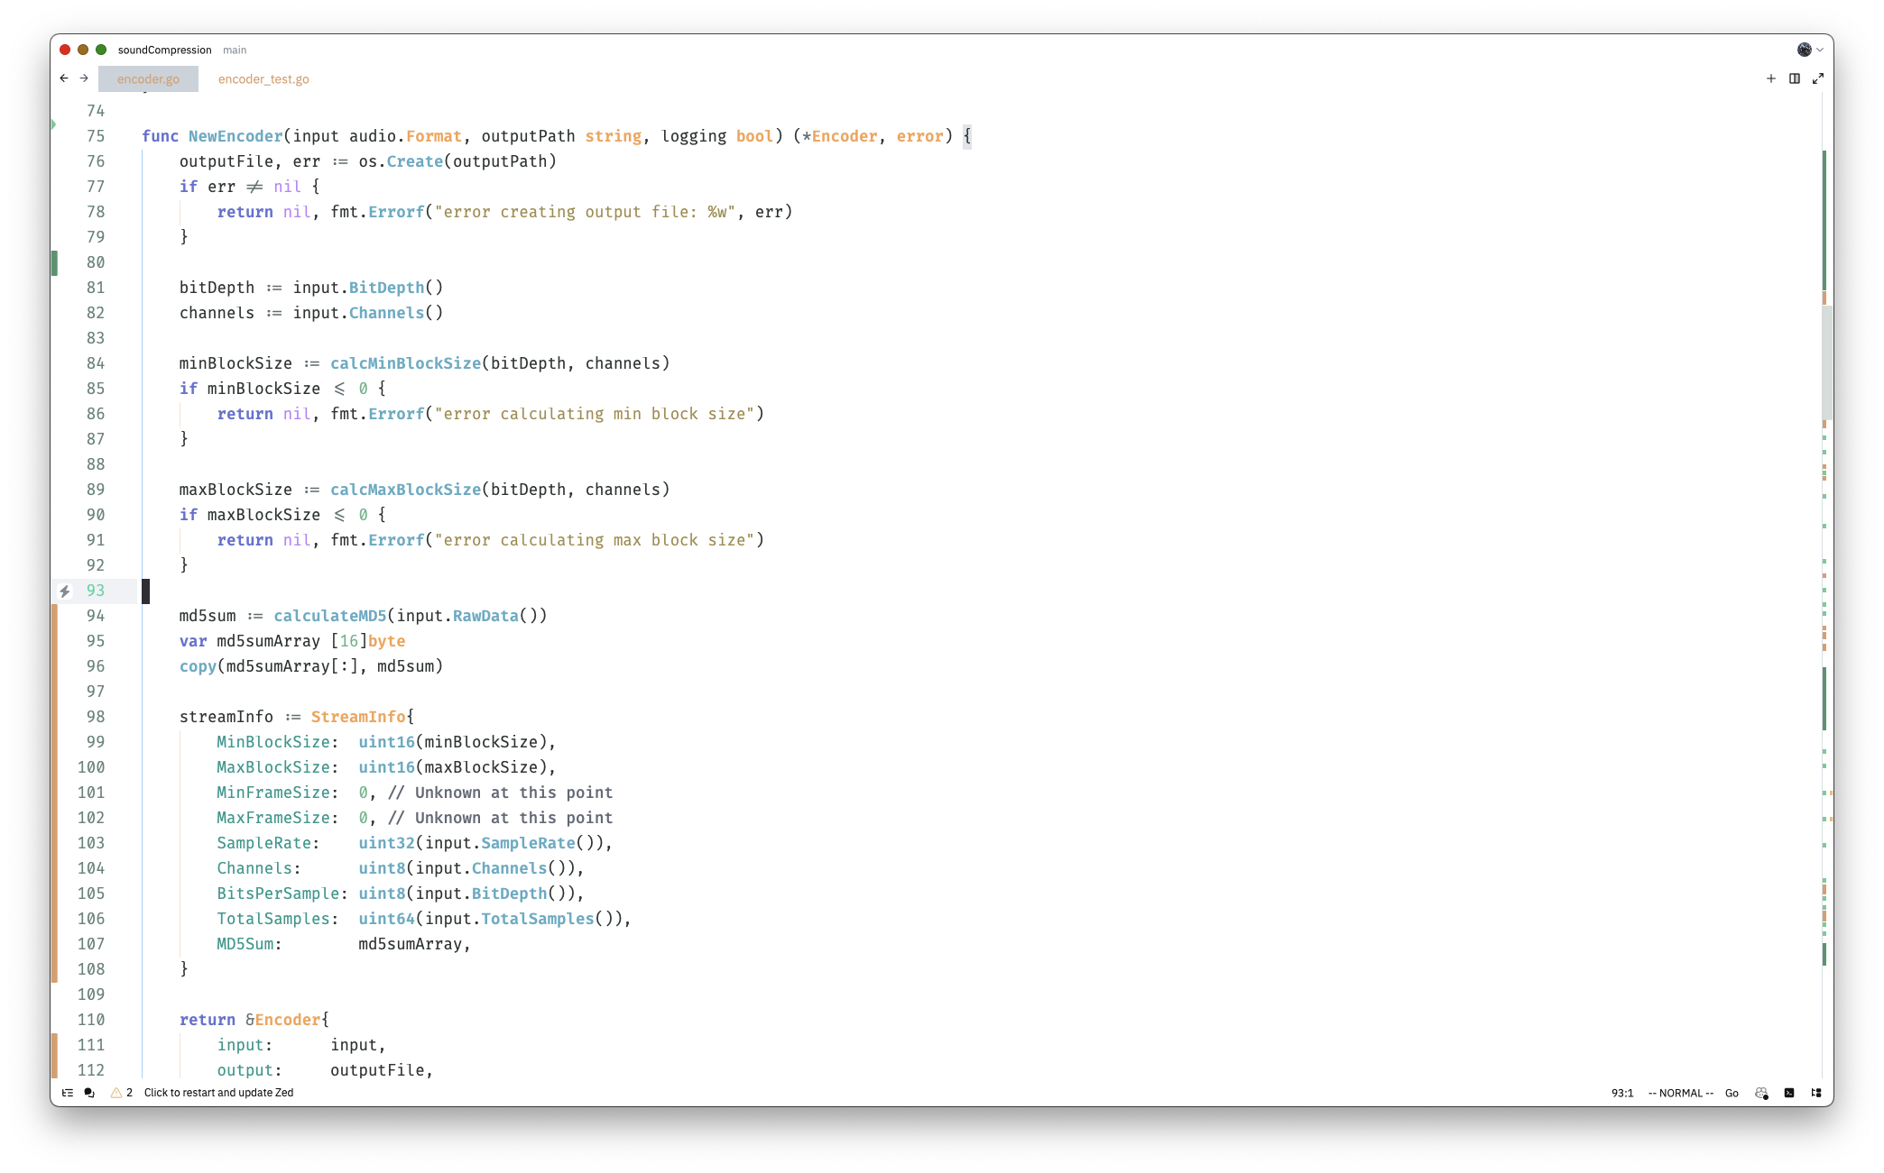This screenshot has height=1173, width=1884.
Task: Open the main branch picker
Action: tap(235, 50)
